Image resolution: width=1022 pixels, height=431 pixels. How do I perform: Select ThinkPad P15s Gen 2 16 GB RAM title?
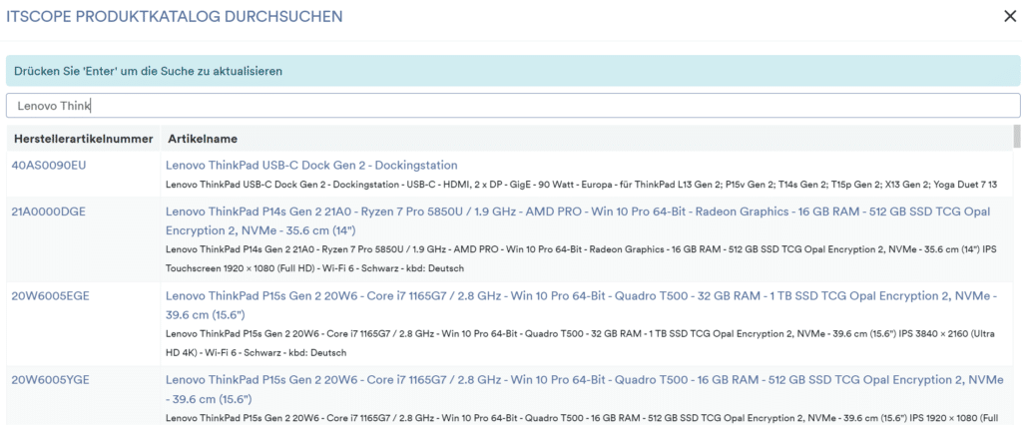tap(584, 389)
